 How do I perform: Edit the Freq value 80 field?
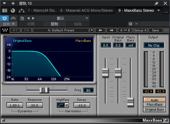[x=88, y=90]
